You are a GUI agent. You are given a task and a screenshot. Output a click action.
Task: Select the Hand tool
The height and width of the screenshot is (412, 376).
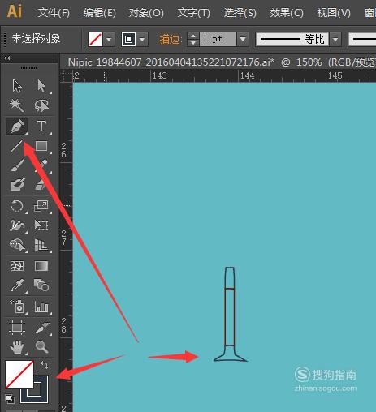point(17,347)
